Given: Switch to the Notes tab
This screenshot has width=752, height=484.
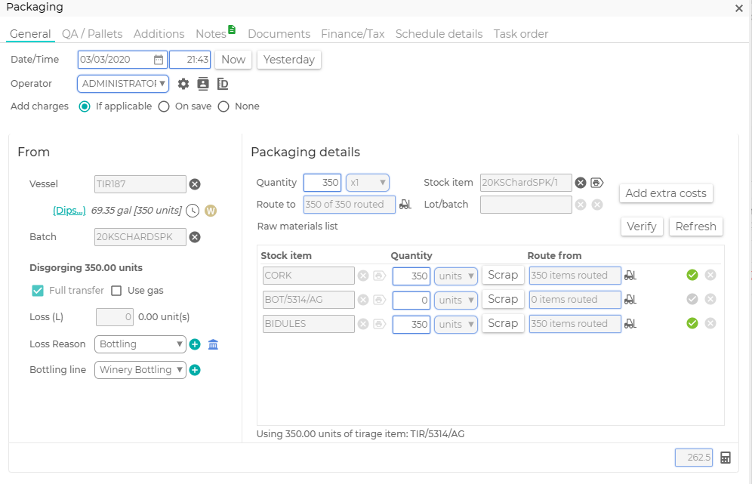Looking at the screenshot, I should click(x=211, y=34).
